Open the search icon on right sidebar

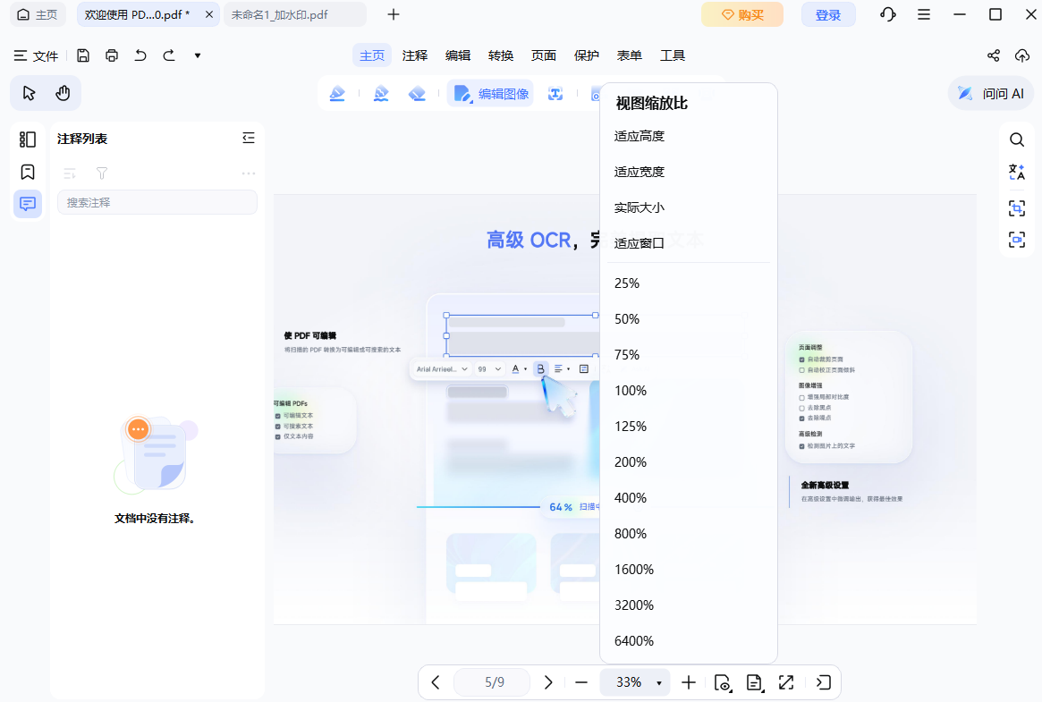click(1017, 140)
